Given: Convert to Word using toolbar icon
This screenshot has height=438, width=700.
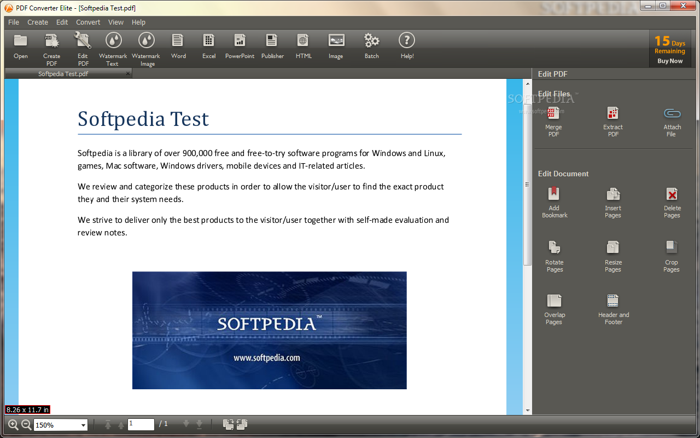Looking at the screenshot, I should click(178, 41).
